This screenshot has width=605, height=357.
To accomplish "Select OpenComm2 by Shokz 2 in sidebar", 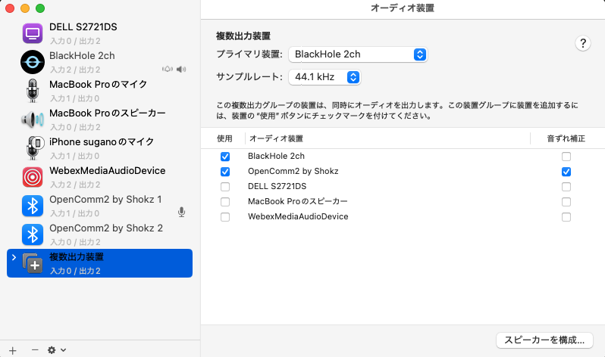I will coord(99,234).
